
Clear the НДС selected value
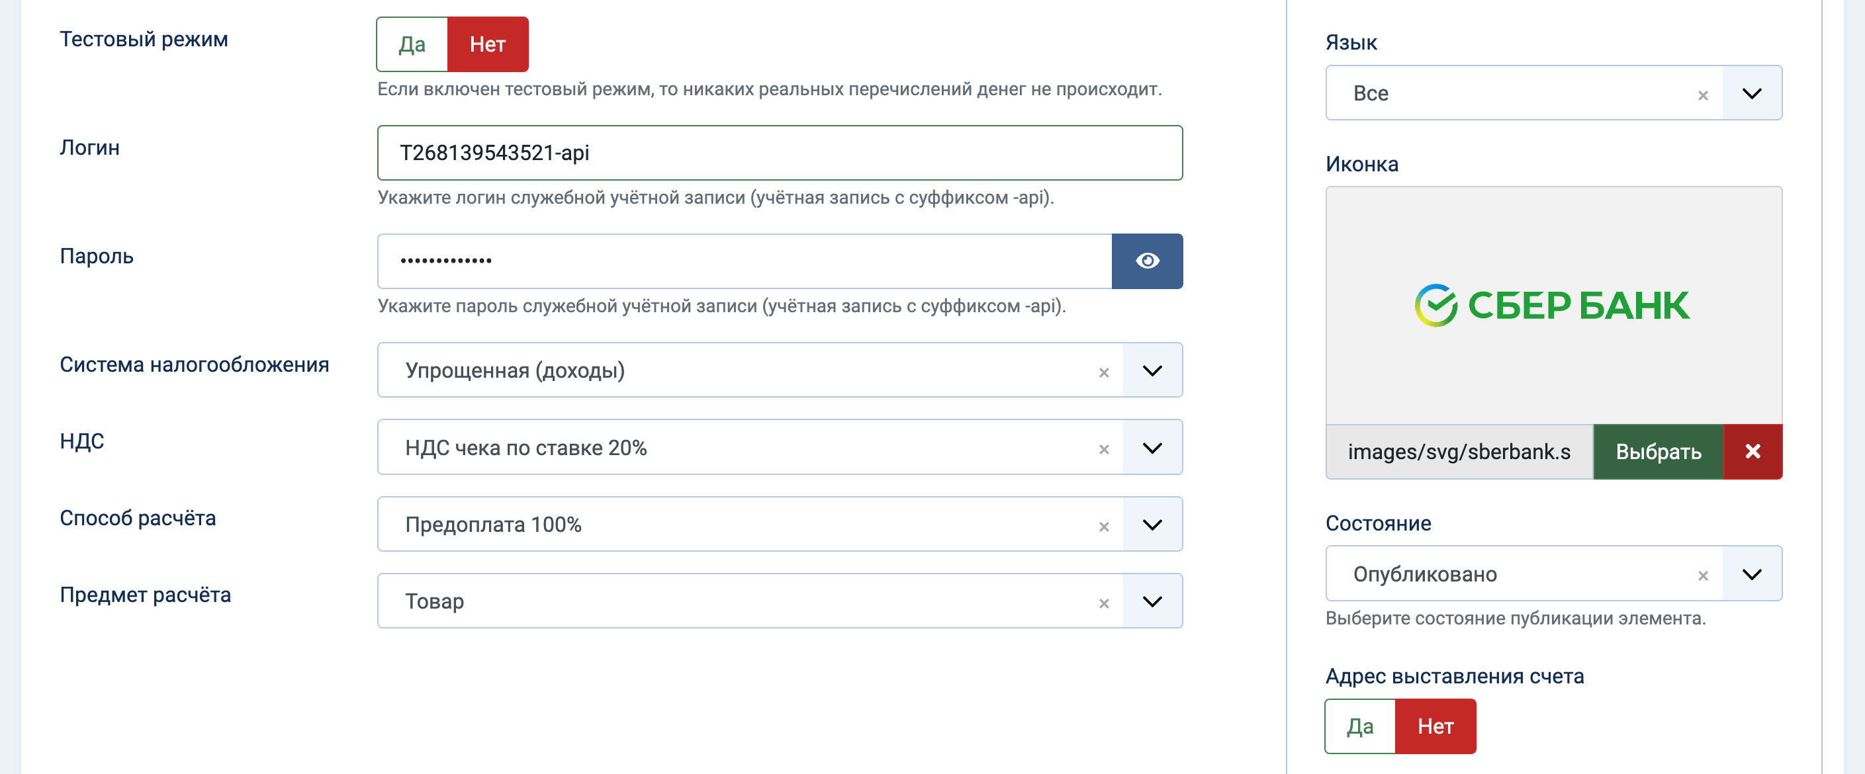coord(1103,449)
